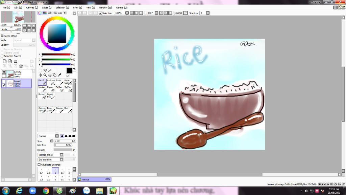This screenshot has width=346, height=195.
Task: Open the Canvas menu
Action: (x=32, y=7)
